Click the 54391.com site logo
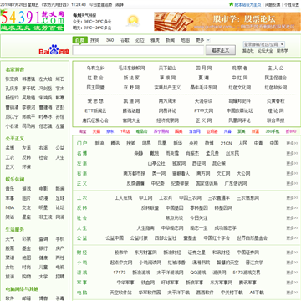Image resolution: width=301 pixels, height=301 pixels. (x=33, y=20)
